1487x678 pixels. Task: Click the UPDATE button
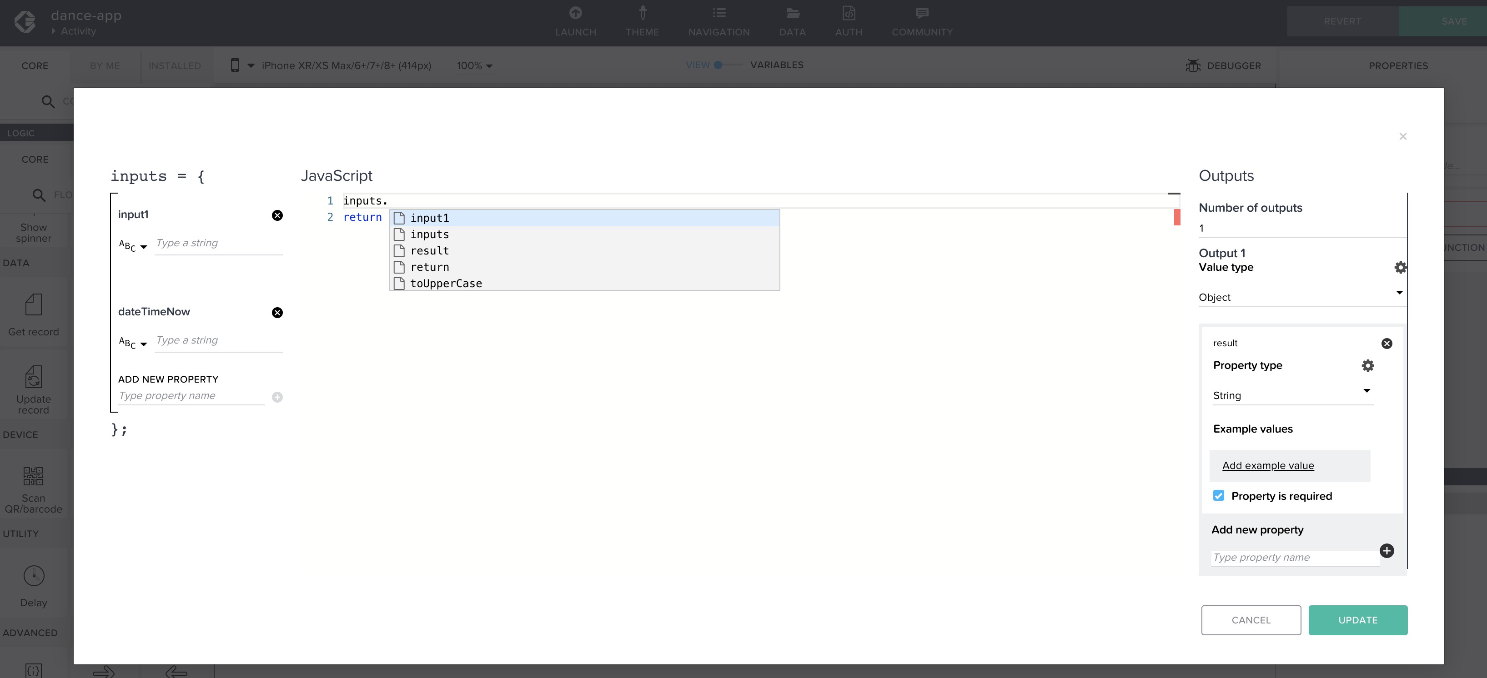tap(1357, 620)
